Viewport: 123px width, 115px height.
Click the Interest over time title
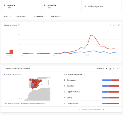tap(10, 25)
